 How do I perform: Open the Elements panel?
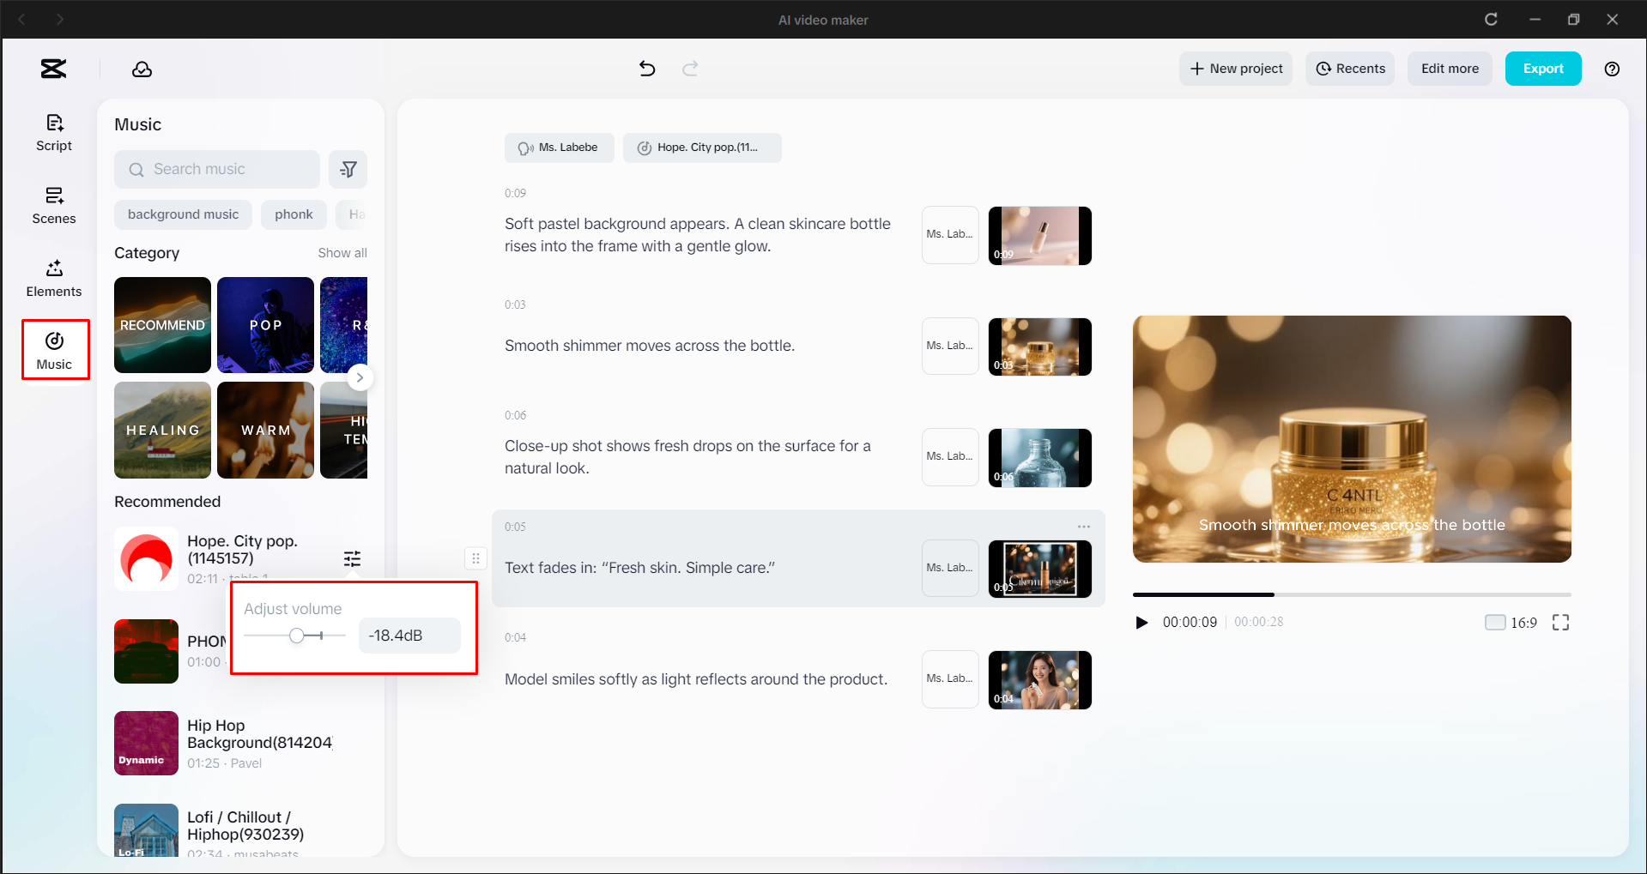click(x=53, y=278)
